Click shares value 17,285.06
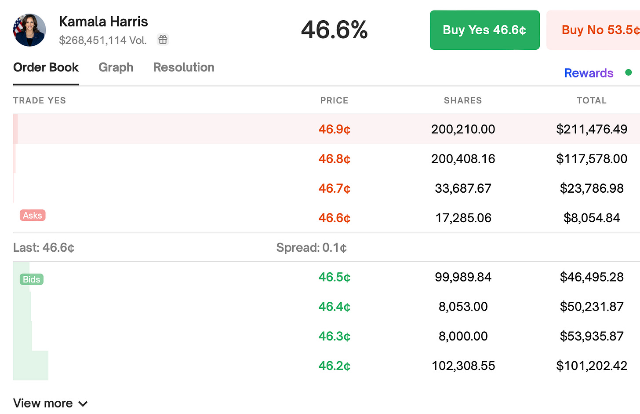 point(463,218)
